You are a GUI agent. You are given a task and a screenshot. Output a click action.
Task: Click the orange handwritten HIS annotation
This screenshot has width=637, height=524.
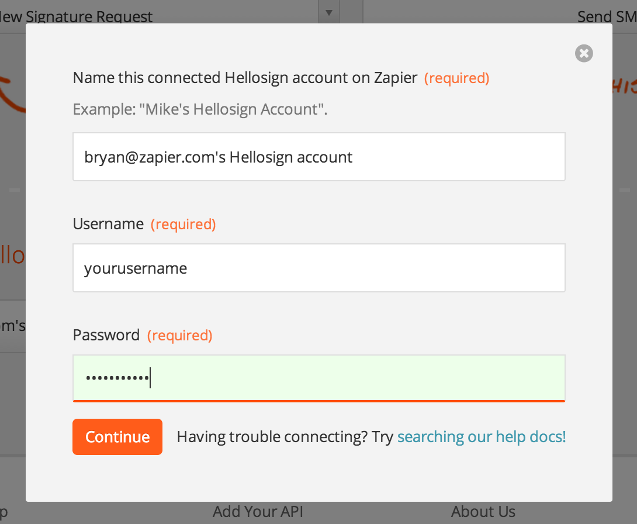pos(624,86)
